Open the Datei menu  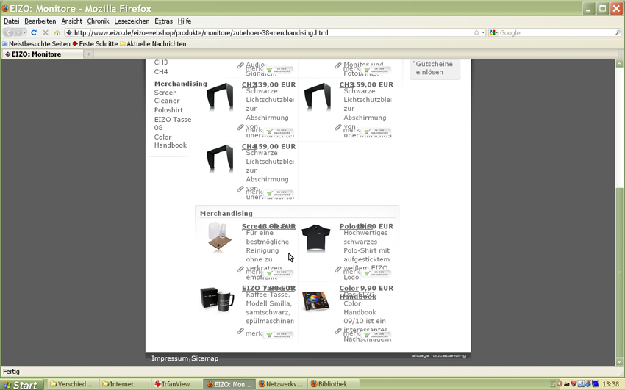pos(12,21)
